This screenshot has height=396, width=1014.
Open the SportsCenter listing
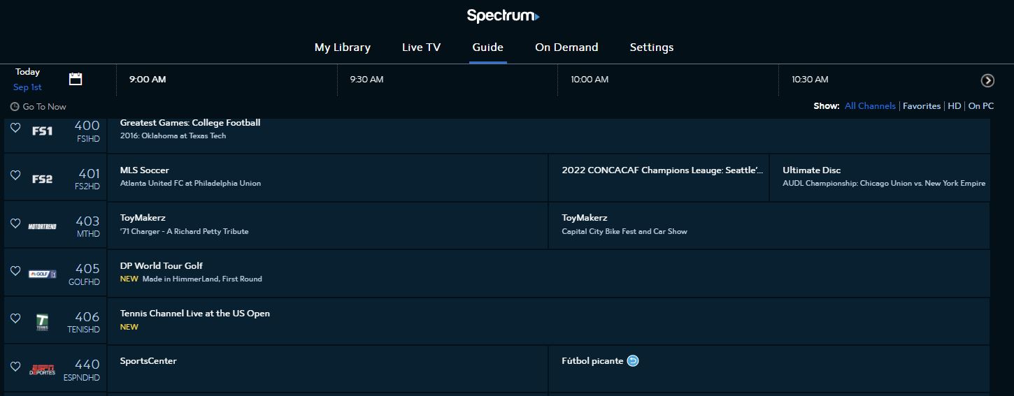328,369
